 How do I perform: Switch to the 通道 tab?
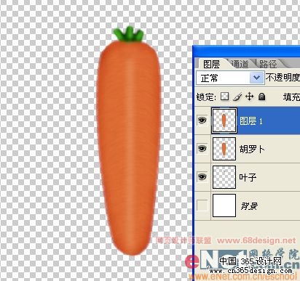point(240,64)
